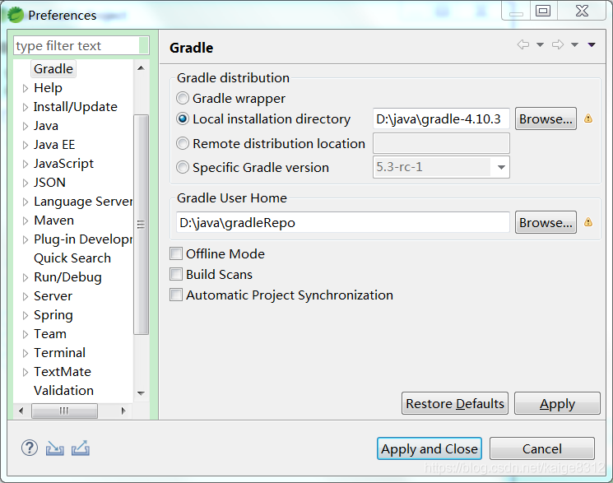
Task: Click the type filter text field
Action: tap(81, 46)
